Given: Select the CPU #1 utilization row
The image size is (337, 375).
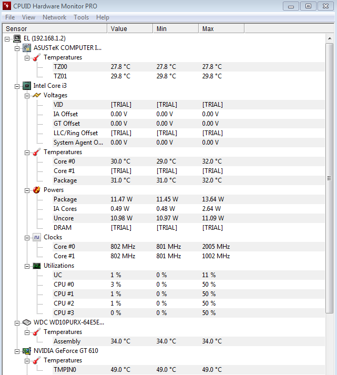Looking at the screenshot, I should pyautogui.click(x=189, y=294).
